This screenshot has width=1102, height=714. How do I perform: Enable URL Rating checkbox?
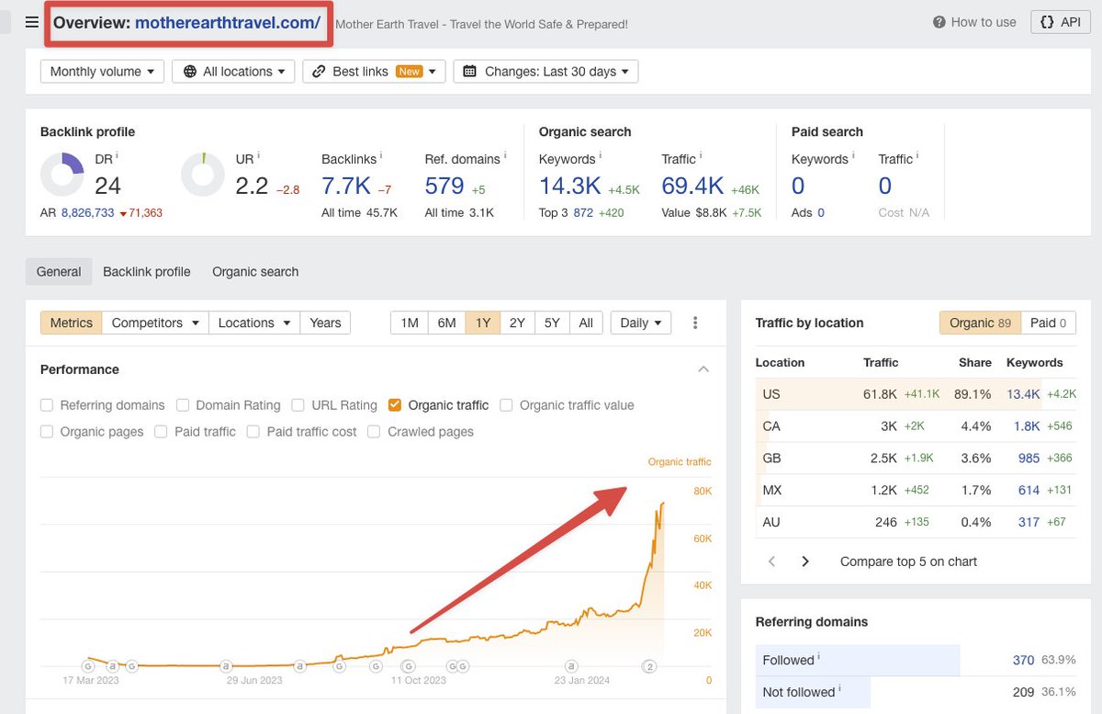click(x=298, y=405)
